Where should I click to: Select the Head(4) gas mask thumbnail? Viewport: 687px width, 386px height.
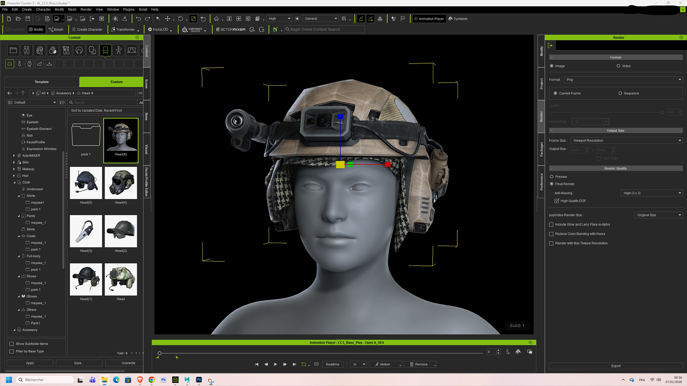[x=121, y=183]
